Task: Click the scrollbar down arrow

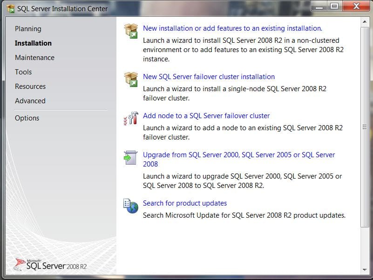Action: click(365, 270)
